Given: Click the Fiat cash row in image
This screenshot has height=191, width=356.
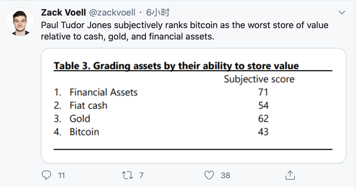Looking at the screenshot, I should (x=161, y=106).
